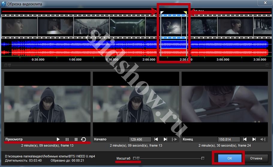Click the Масштаб label
273x167 pixels.
click(123, 158)
